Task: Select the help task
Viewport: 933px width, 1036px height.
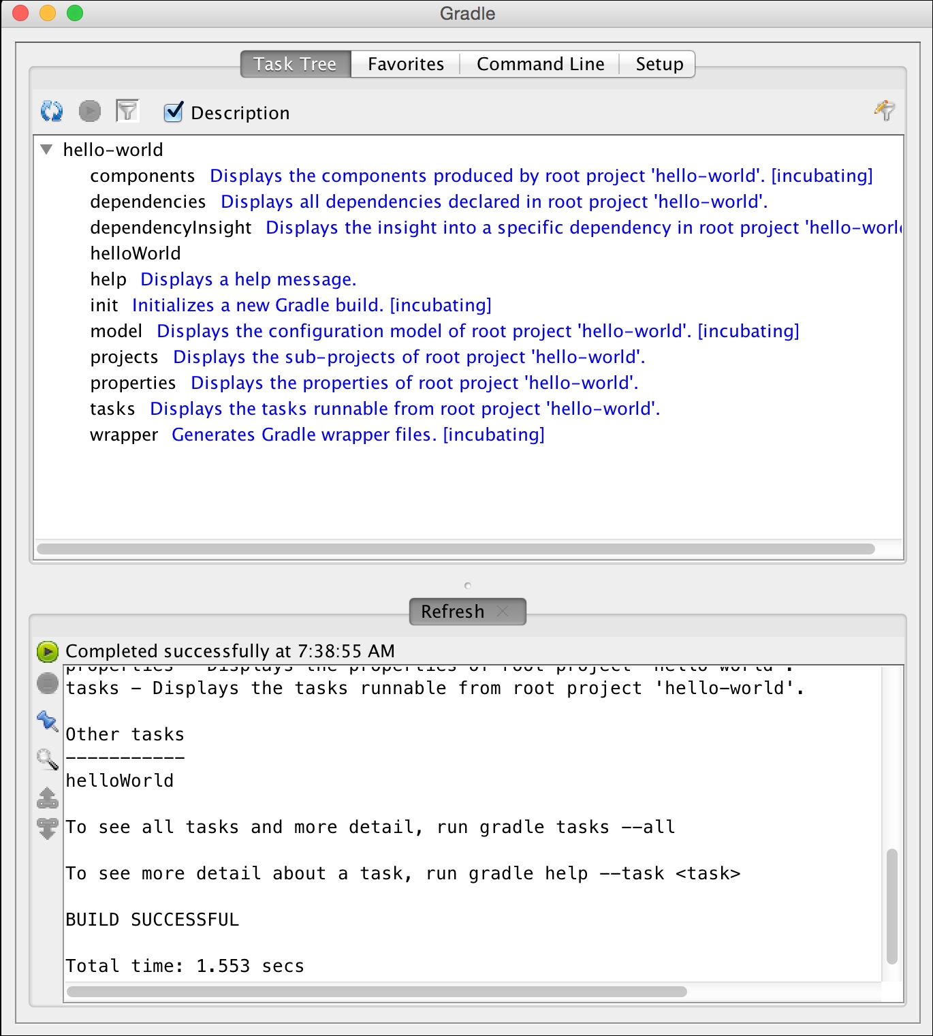Action: [x=108, y=279]
